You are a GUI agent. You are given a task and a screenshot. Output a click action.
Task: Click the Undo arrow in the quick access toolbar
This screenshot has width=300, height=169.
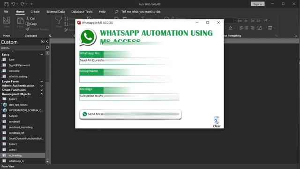(13, 4)
